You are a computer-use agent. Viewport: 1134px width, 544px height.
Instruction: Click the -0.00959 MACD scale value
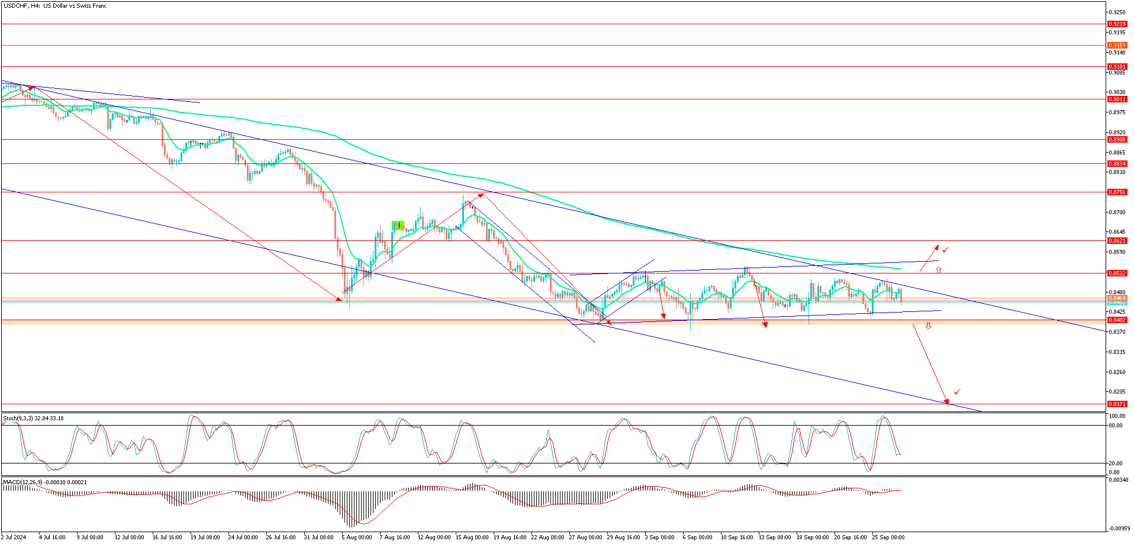coord(1118,529)
